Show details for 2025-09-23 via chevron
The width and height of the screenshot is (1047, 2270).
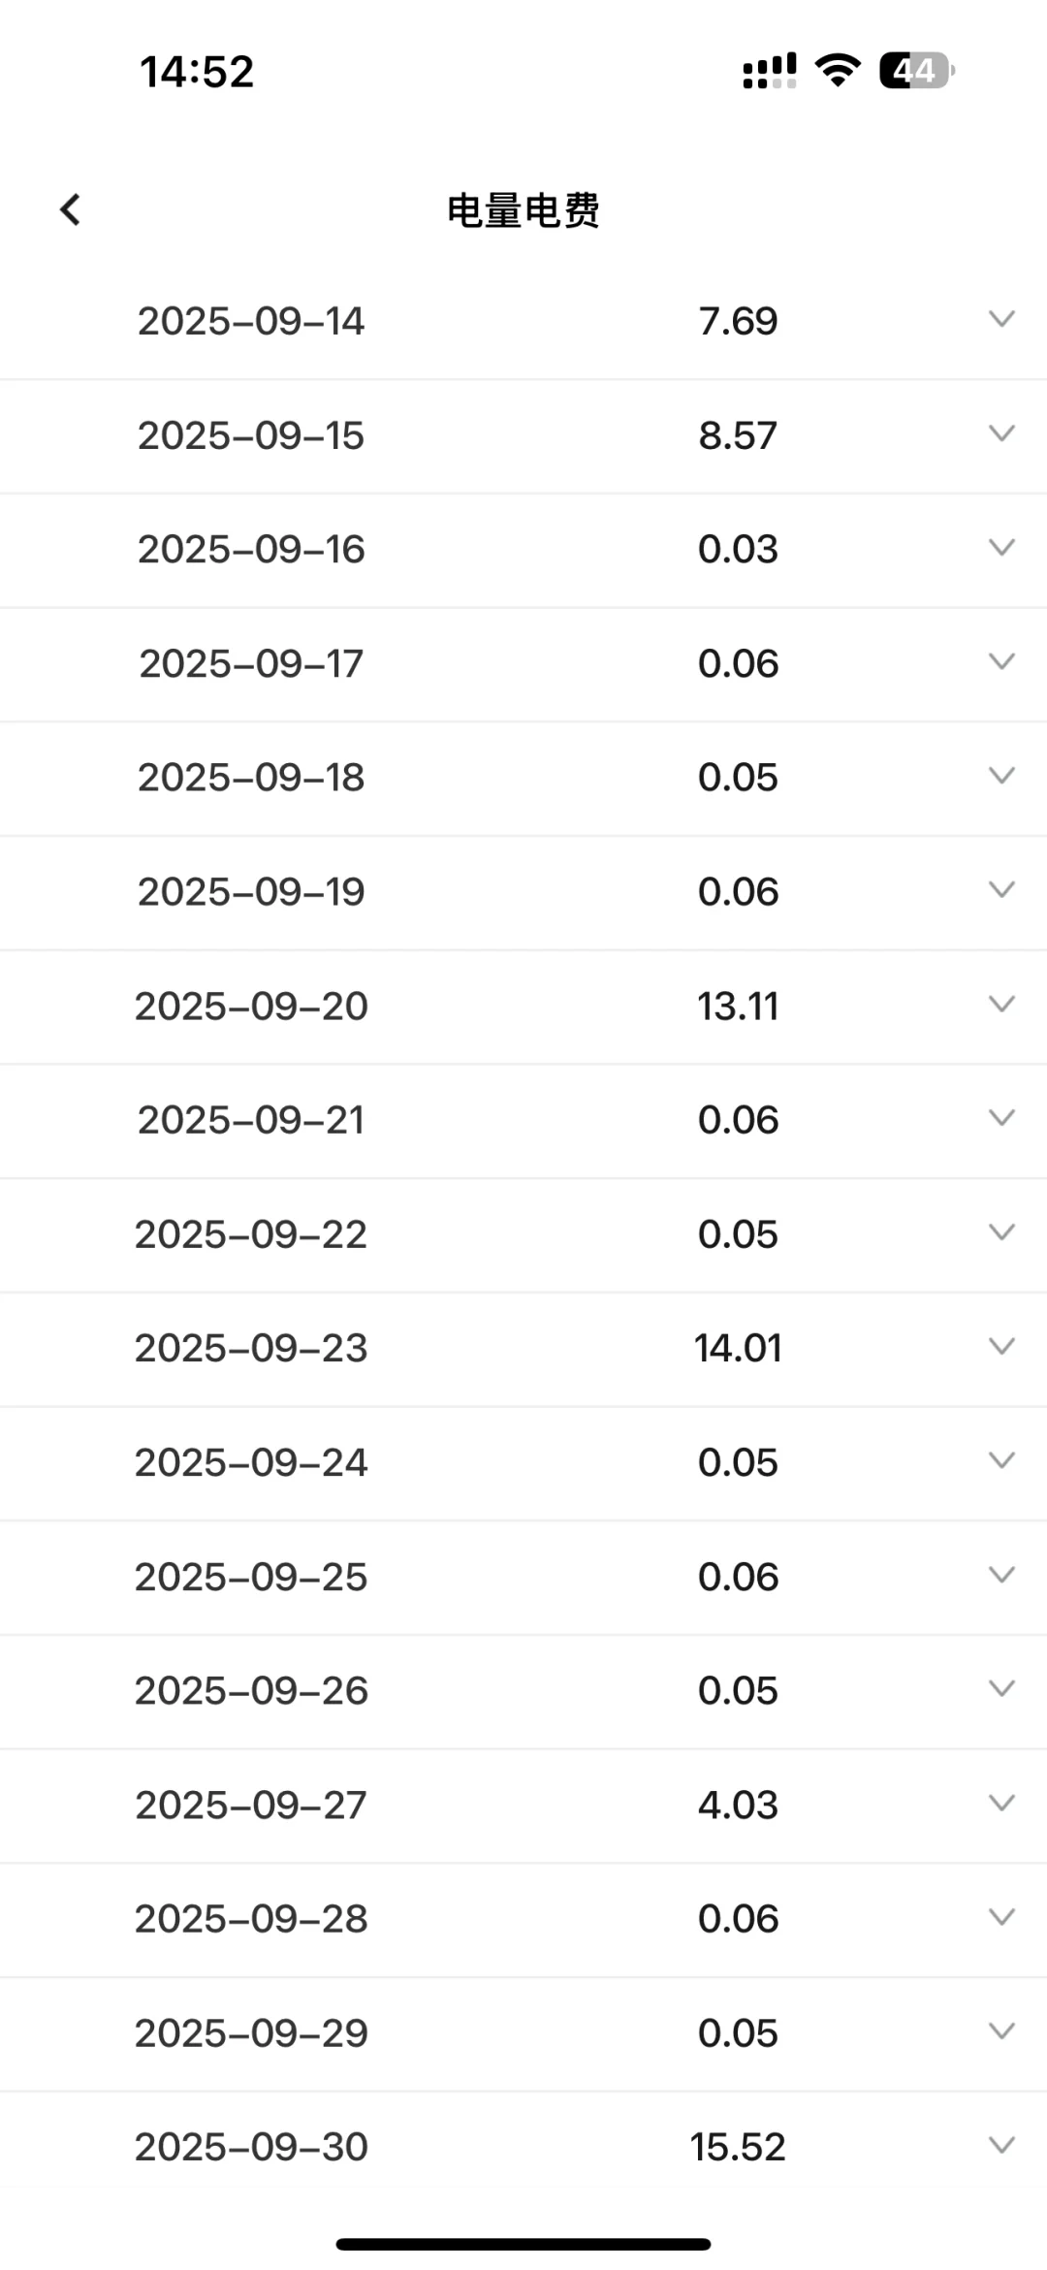pyautogui.click(x=1001, y=1346)
